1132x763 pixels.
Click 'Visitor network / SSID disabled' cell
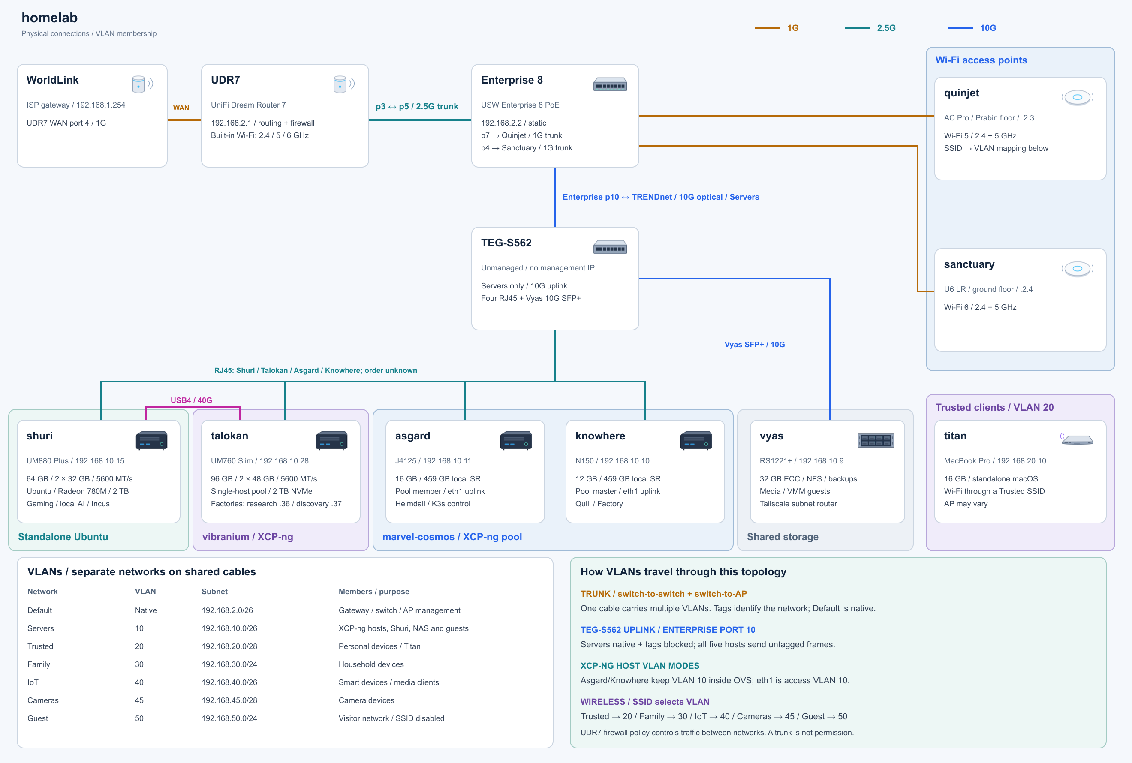tap(391, 718)
